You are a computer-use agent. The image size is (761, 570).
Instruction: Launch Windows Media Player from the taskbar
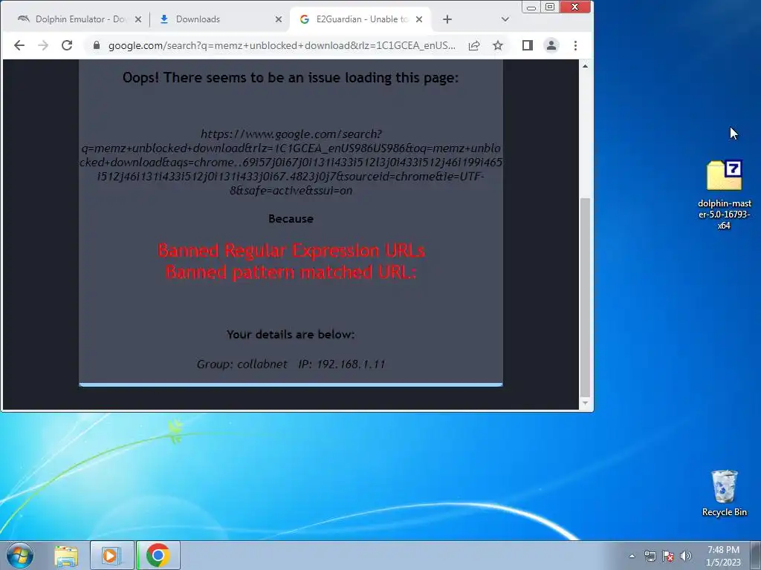(111, 555)
